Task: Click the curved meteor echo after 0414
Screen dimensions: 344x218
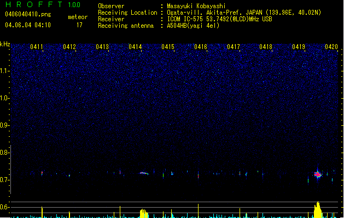Action: point(144,173)
